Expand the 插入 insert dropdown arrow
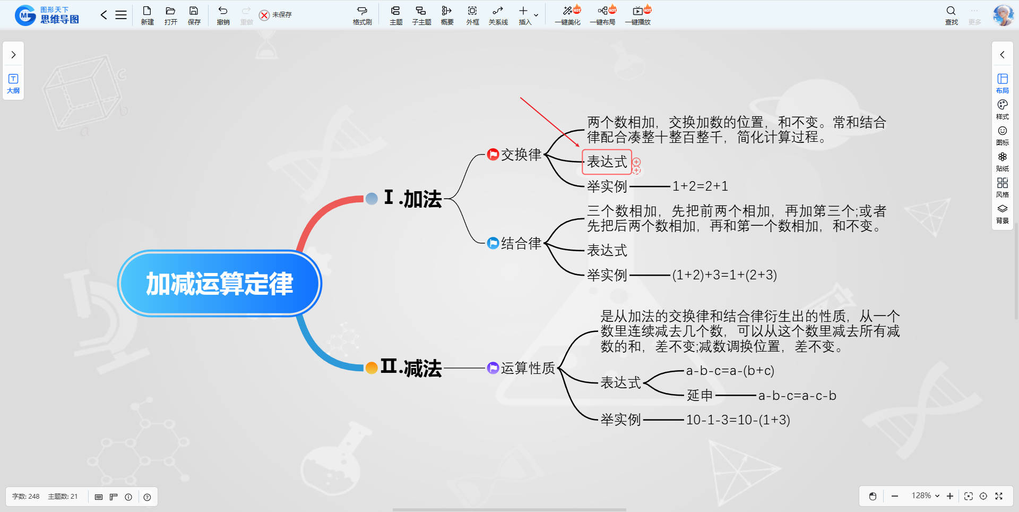This screenshot has width=1019, height=512. [536, 15]
